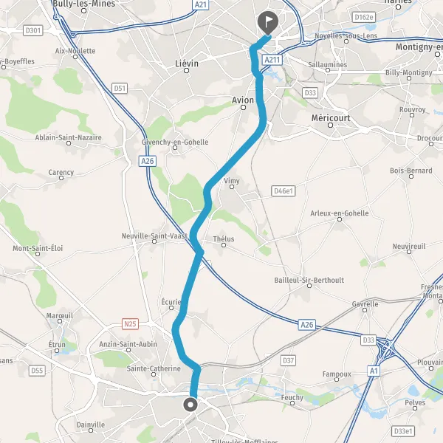This screenshot has height=443, width=443.
Task: Click the route start circle marker
Action: tap(190, 405)
